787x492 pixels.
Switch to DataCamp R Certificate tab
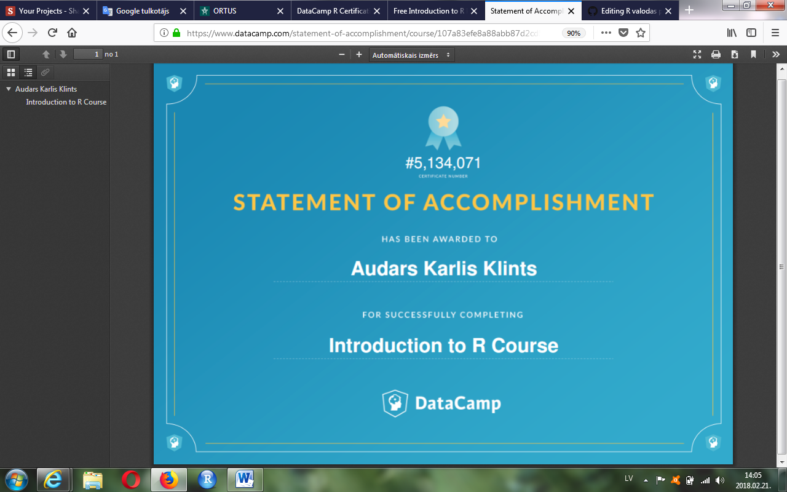coord(339,10)
